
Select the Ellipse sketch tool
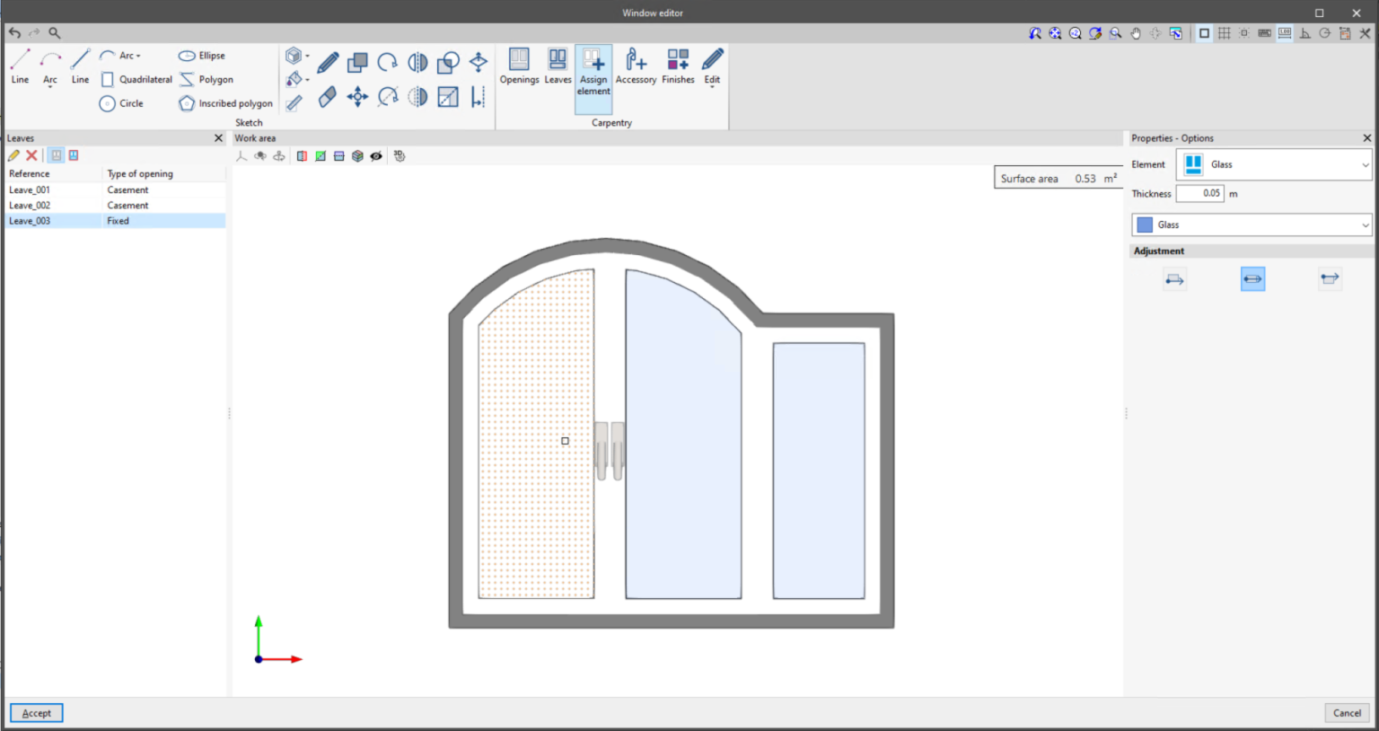[202, 56]
